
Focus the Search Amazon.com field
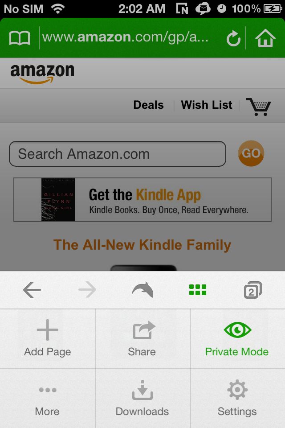tap(118, 154)
